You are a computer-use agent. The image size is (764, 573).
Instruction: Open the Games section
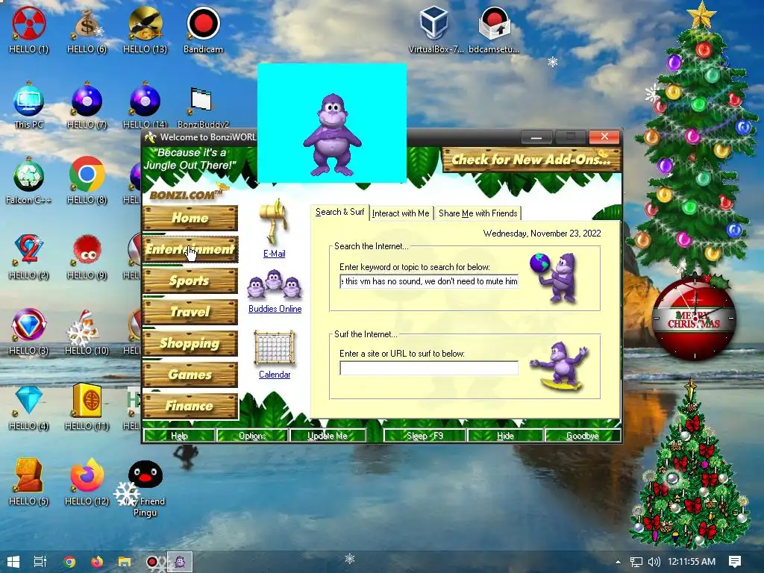190,375
